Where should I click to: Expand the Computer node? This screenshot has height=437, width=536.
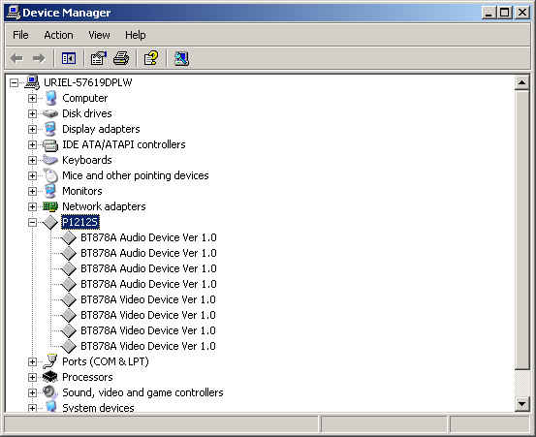click(x=32, y=99)
